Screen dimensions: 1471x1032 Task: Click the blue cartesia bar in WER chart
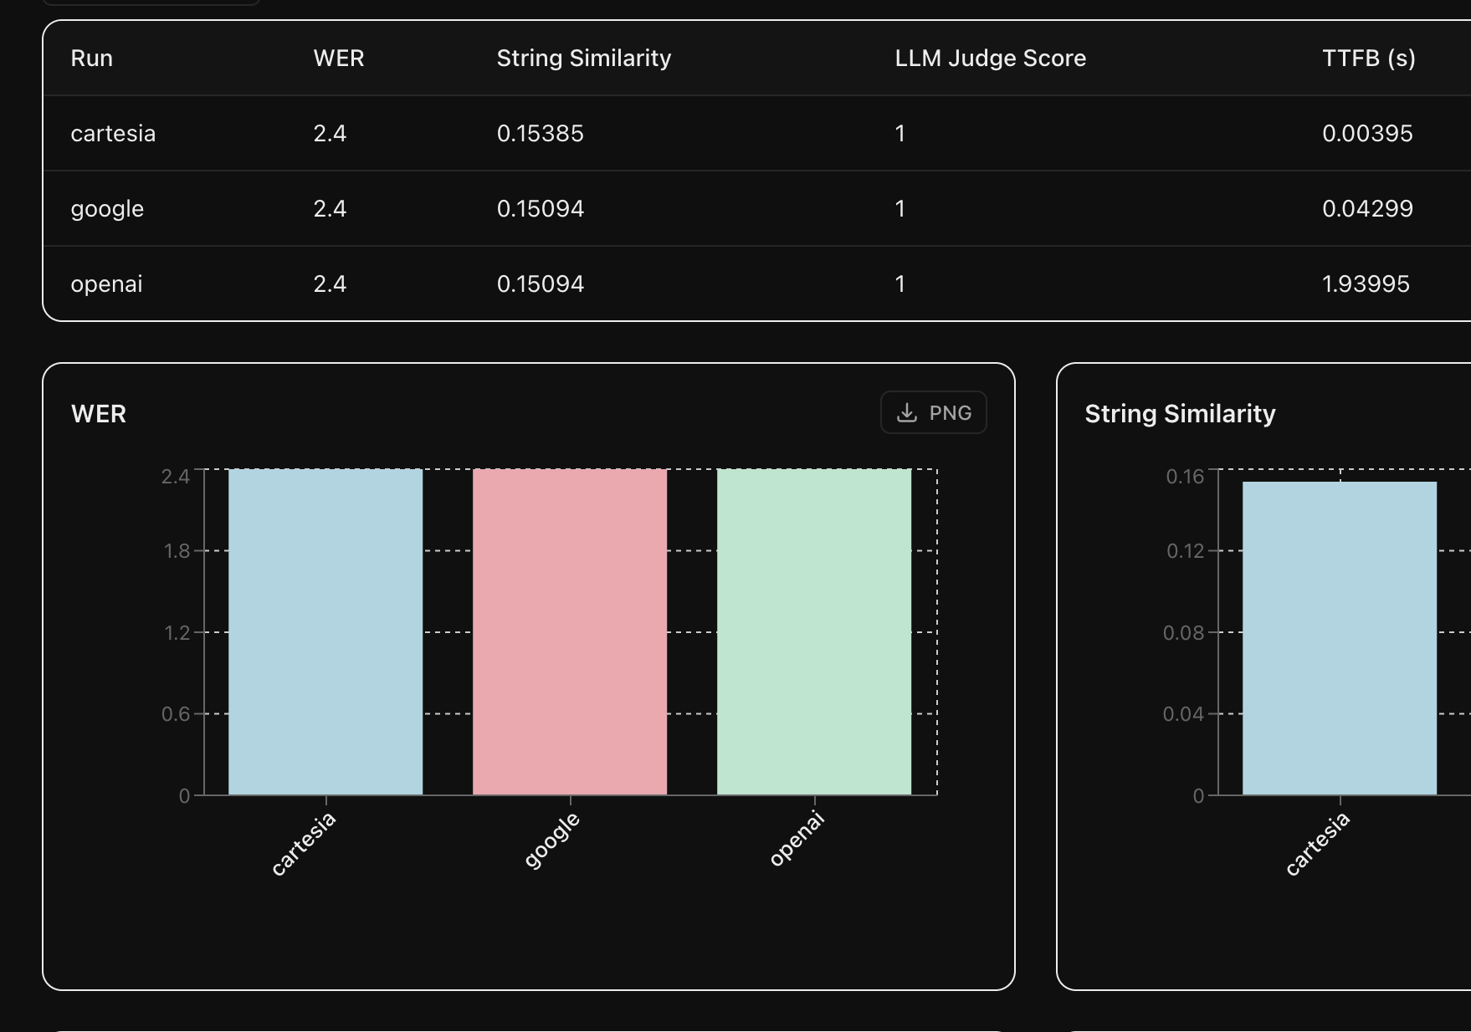tap(325, 631)
